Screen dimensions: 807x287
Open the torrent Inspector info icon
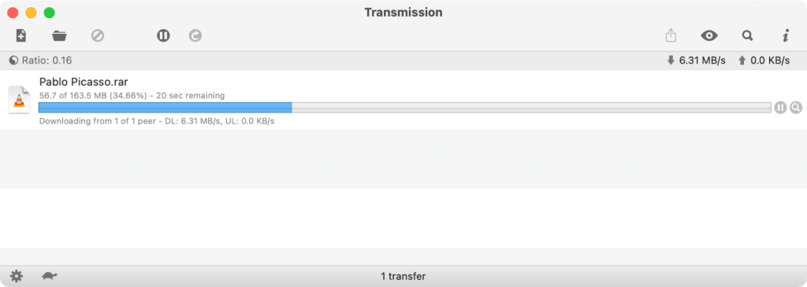pyautogui.click(x=786, y=35)
